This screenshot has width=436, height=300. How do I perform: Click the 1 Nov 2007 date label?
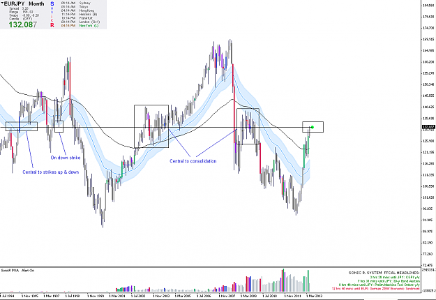227,296
